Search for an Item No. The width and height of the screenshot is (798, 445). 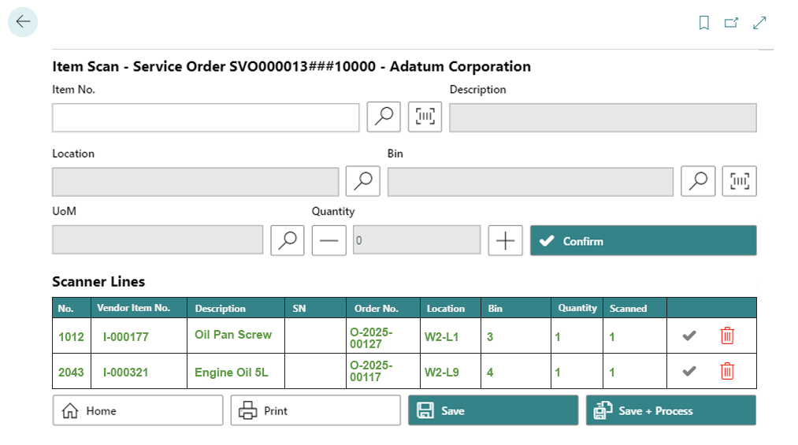coord(384,117)
